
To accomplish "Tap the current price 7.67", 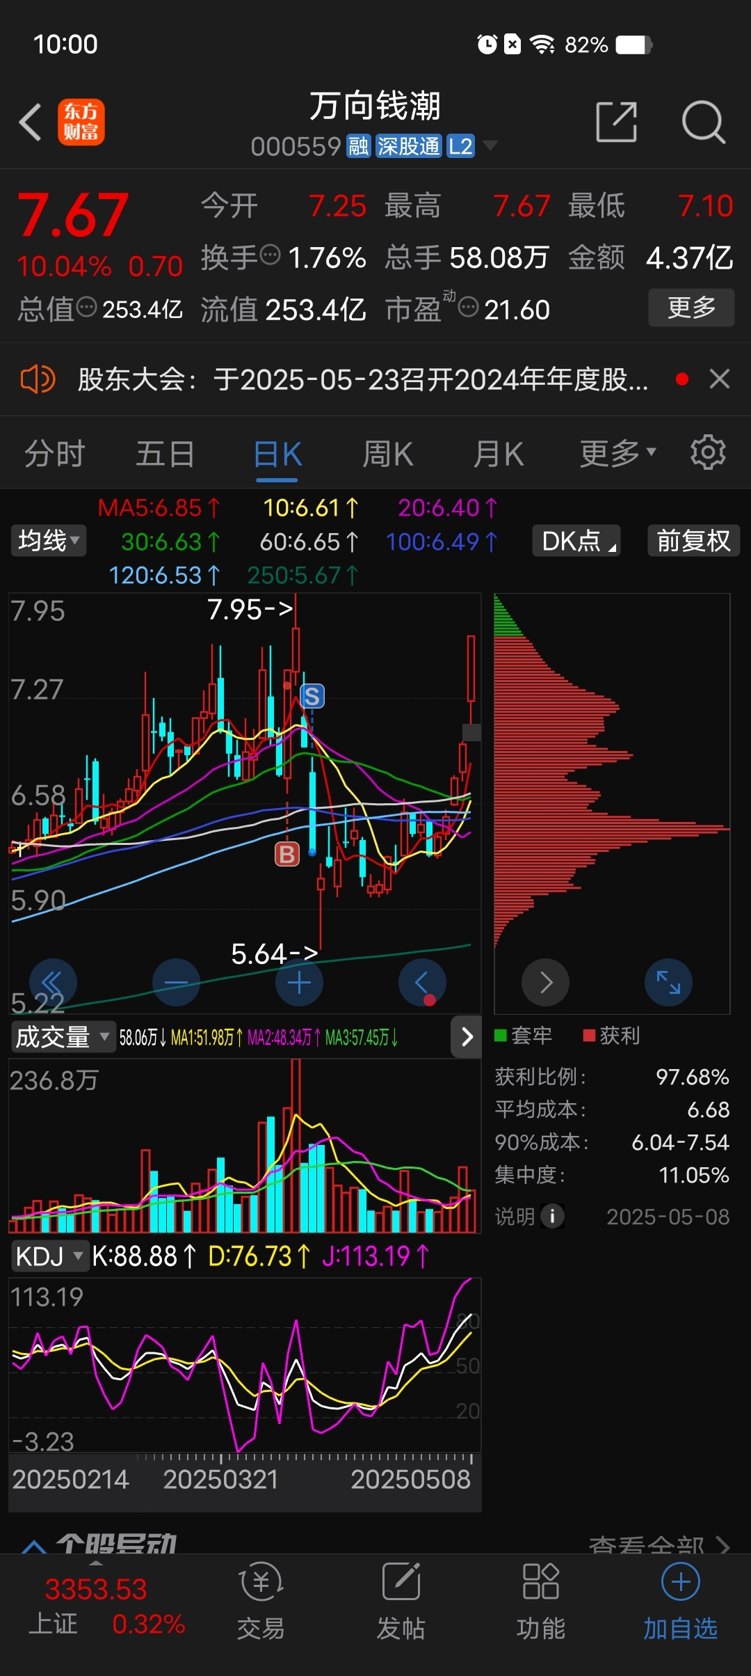I will pyautogui.click(x=72, y=214).
